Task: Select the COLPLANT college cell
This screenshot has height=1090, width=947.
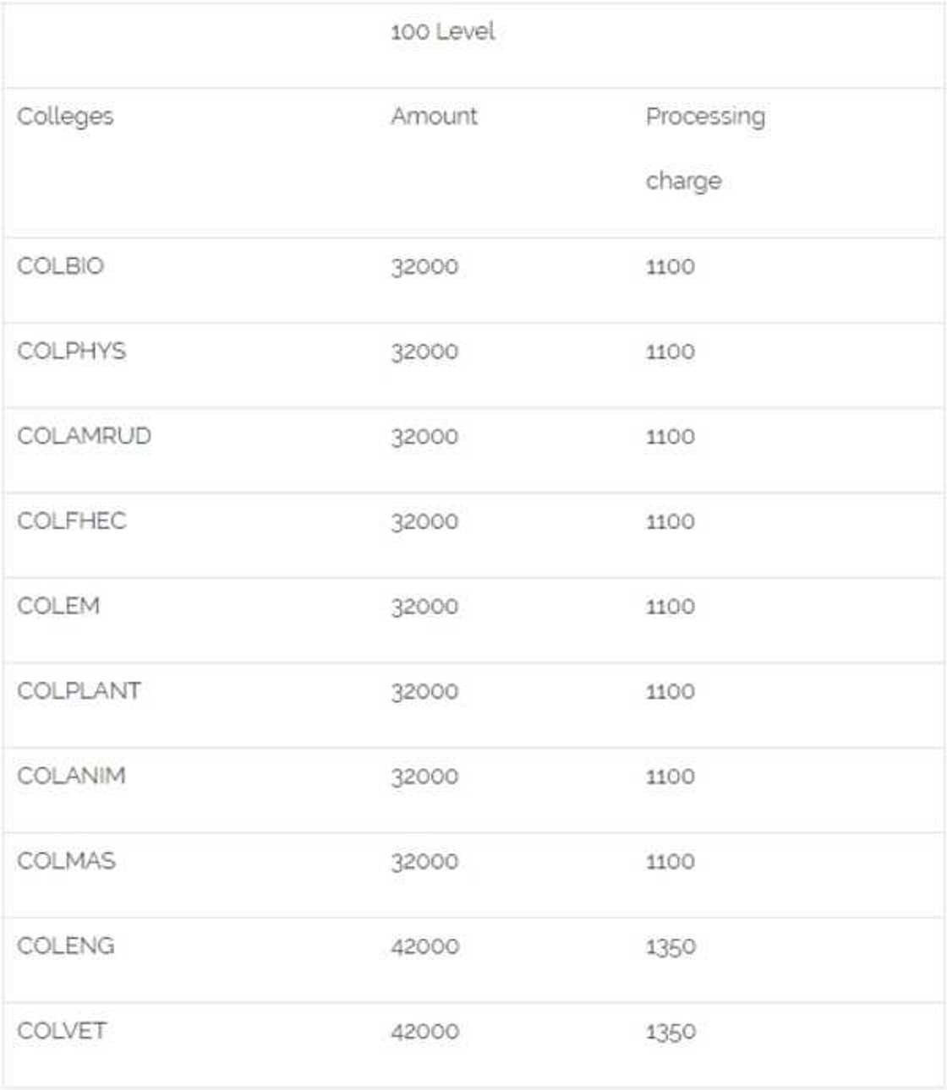Action: point(79,691)
